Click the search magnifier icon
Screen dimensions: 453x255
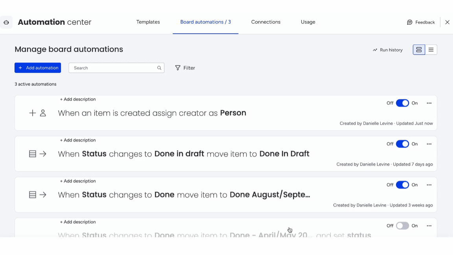[x=159, y=68]
